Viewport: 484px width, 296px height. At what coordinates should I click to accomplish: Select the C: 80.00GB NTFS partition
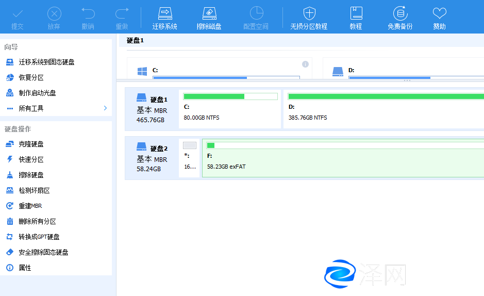[230, 109]
